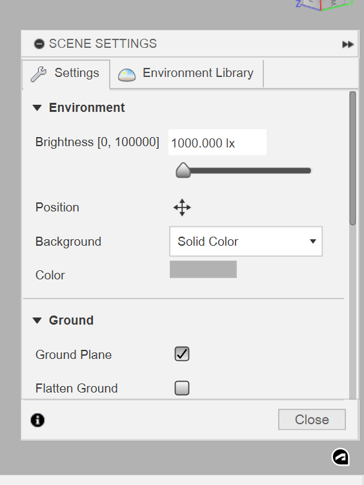Click the Brightness slider handle
Image resolution: width=364 pixels, height=485 pixels.
[183, 171]
